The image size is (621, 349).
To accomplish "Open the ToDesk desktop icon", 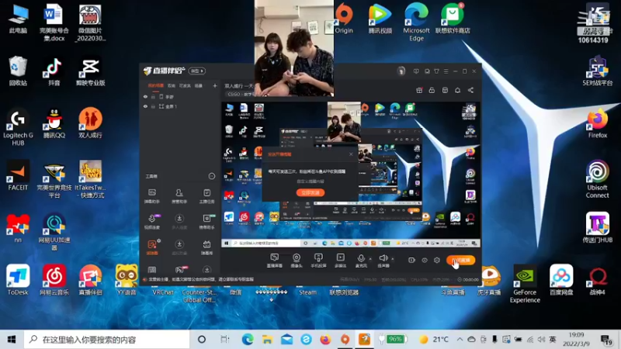I will 18,280.
